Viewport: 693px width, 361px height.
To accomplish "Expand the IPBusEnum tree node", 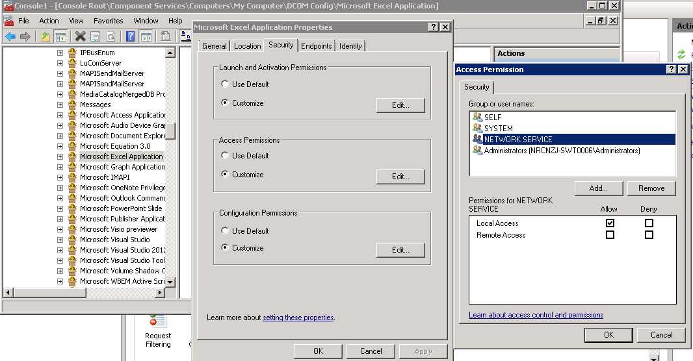I will tap(60, 53).
